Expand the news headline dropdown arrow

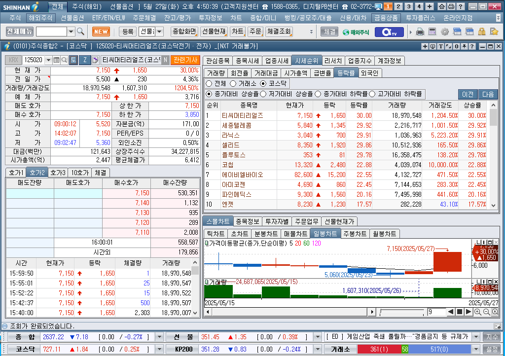476,337
